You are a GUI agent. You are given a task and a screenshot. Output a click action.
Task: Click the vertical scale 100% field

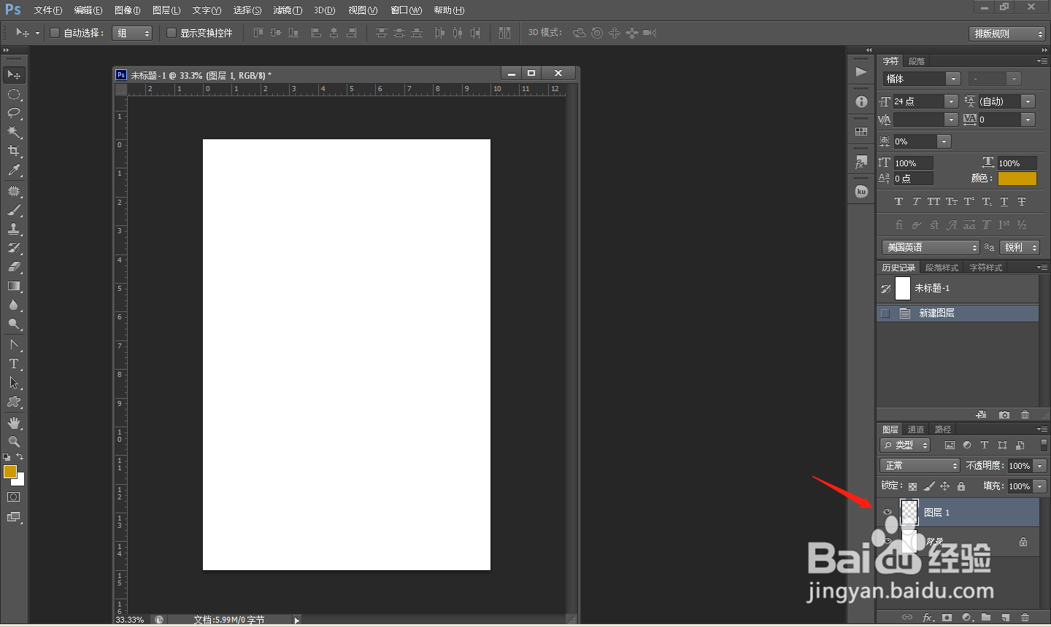[913, 163]
